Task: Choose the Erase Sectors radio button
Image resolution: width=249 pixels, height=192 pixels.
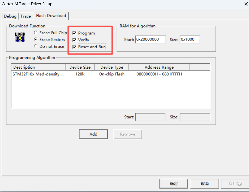Action: (x=50, y=39)
